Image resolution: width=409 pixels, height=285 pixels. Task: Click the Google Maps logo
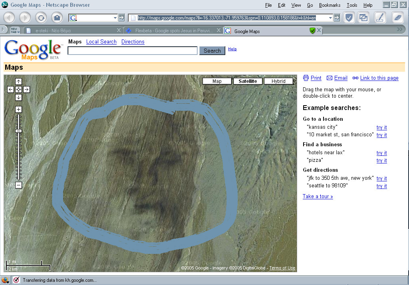[34, 50]
